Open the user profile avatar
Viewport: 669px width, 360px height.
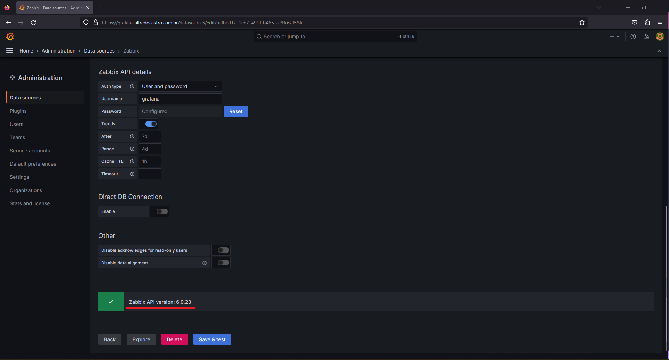tap(660, 37)
